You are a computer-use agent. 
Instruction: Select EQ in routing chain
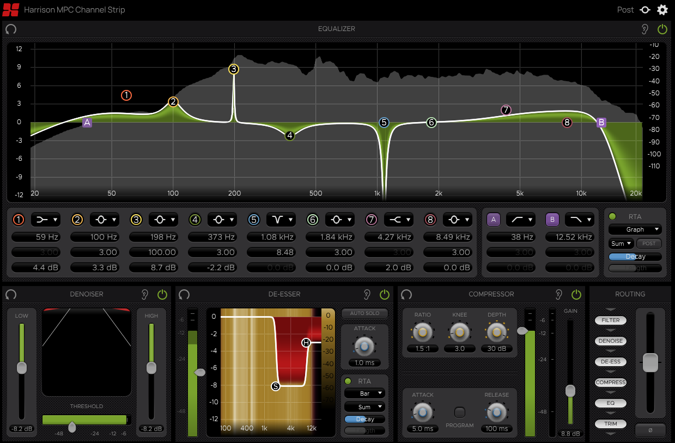pos(611,403)
